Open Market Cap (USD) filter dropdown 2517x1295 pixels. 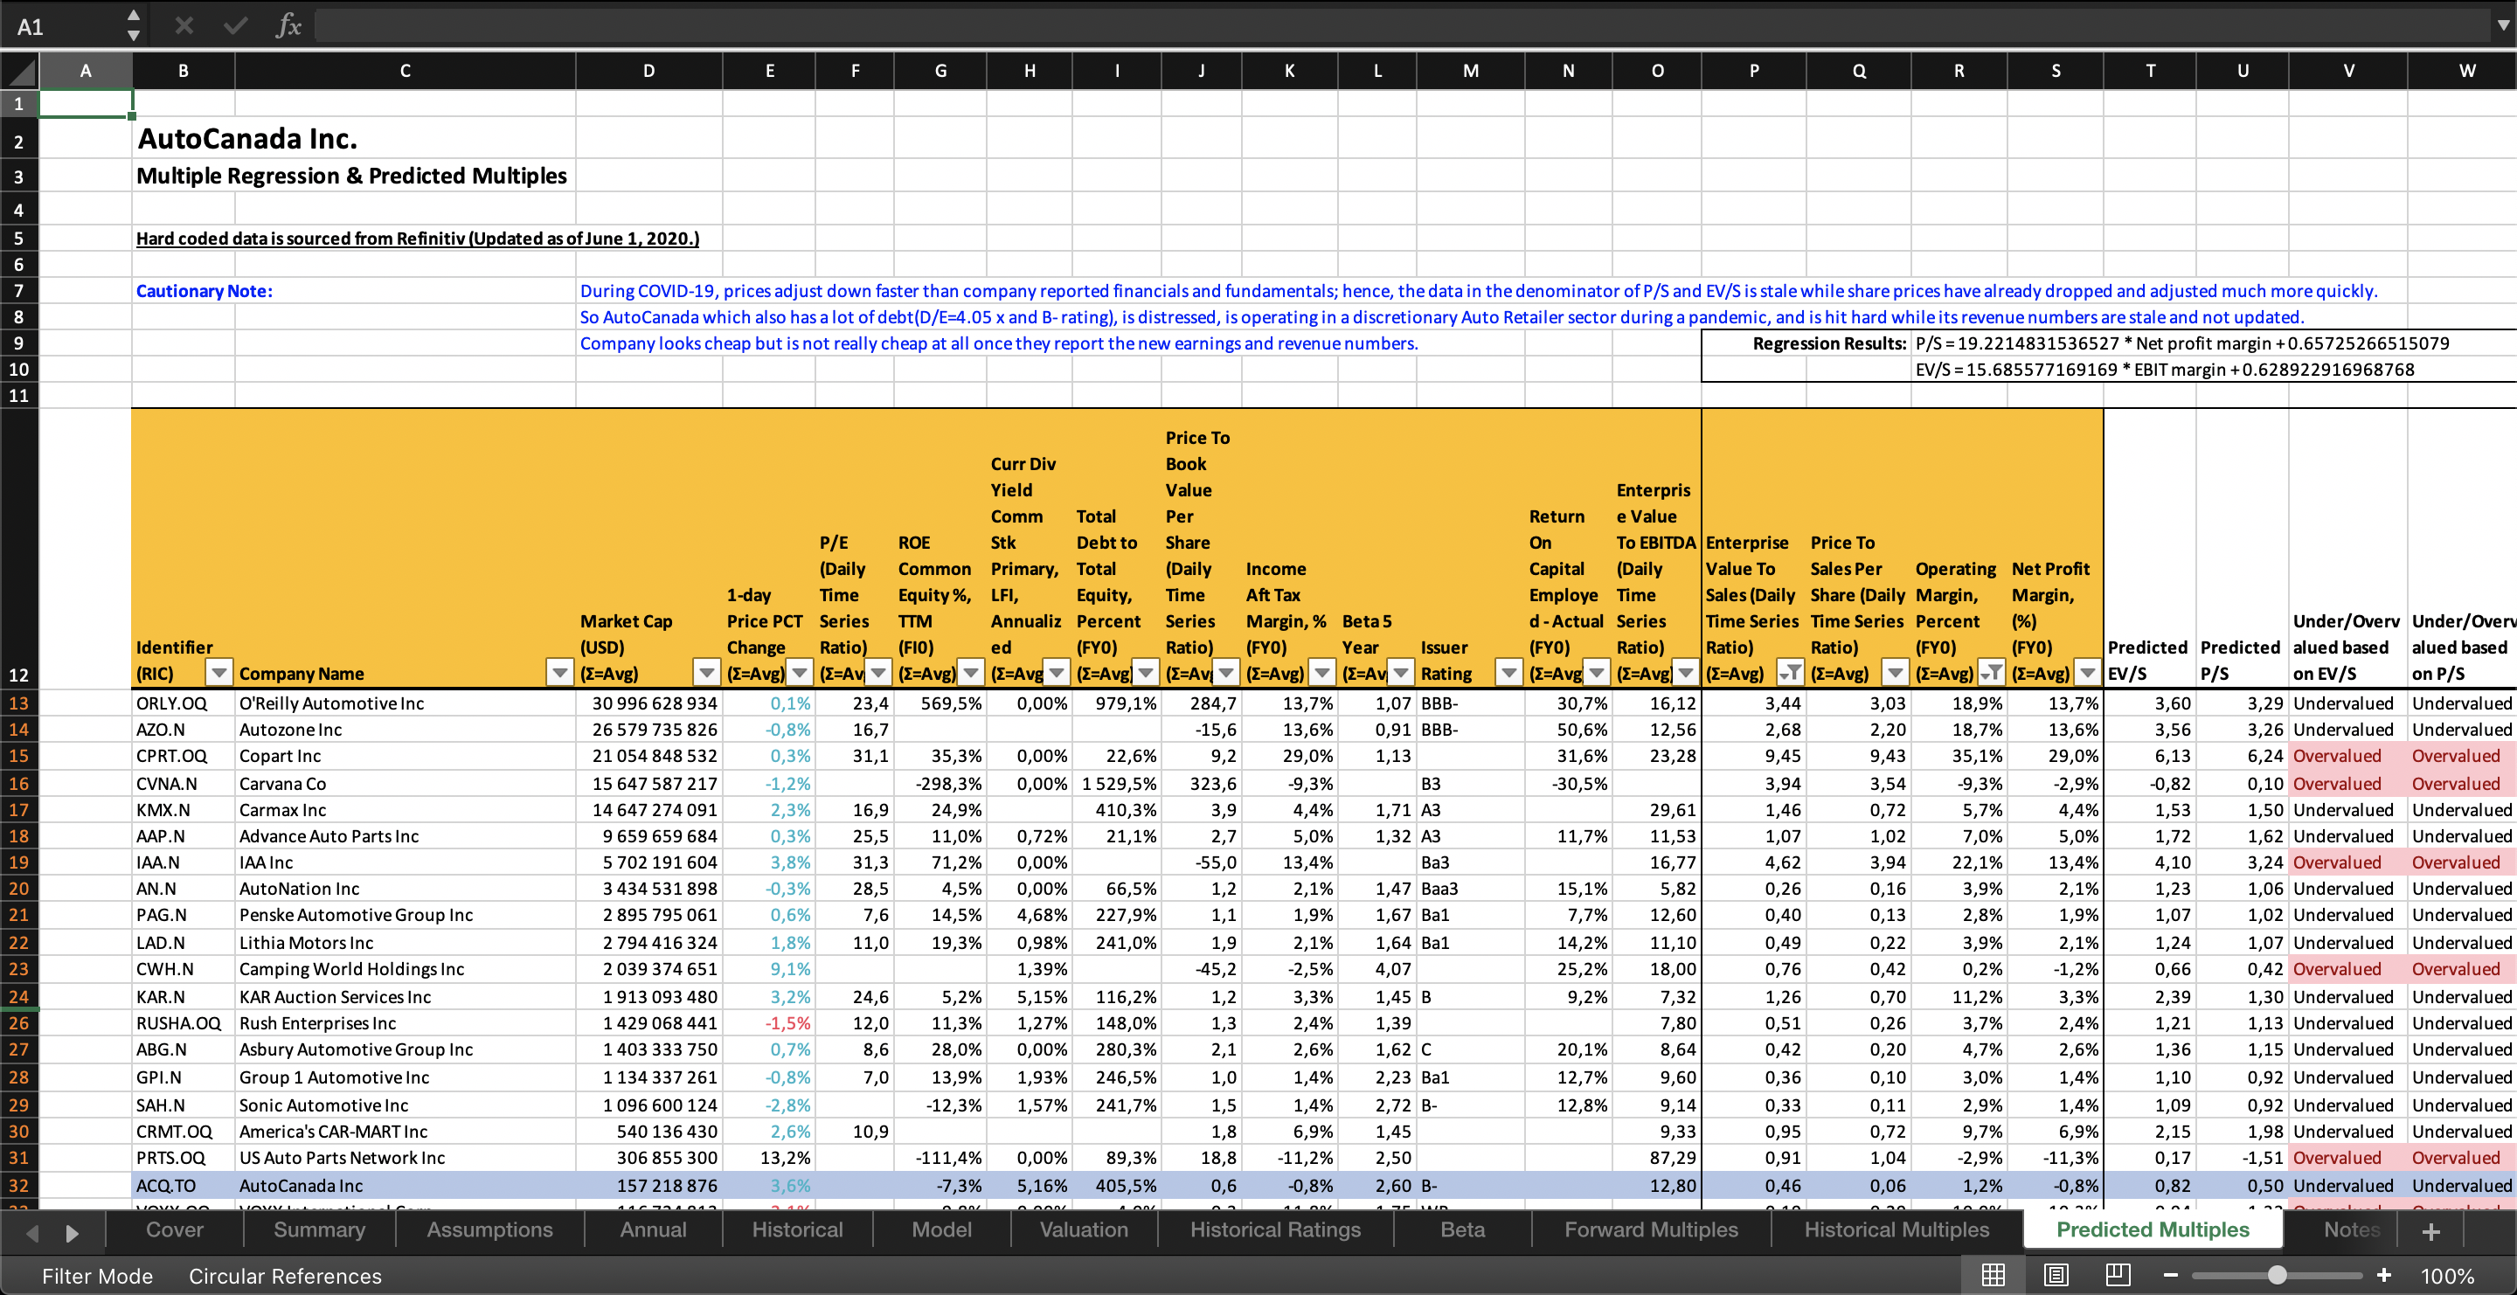[705, 672]
